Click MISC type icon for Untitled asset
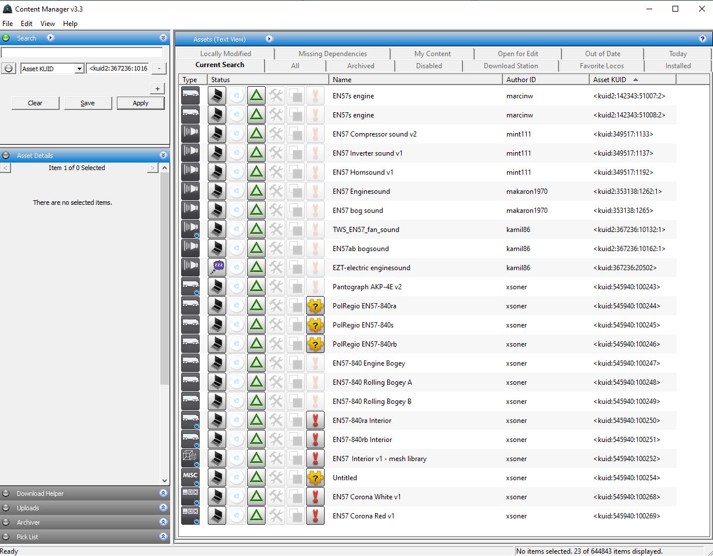 [x=190, y=478]
